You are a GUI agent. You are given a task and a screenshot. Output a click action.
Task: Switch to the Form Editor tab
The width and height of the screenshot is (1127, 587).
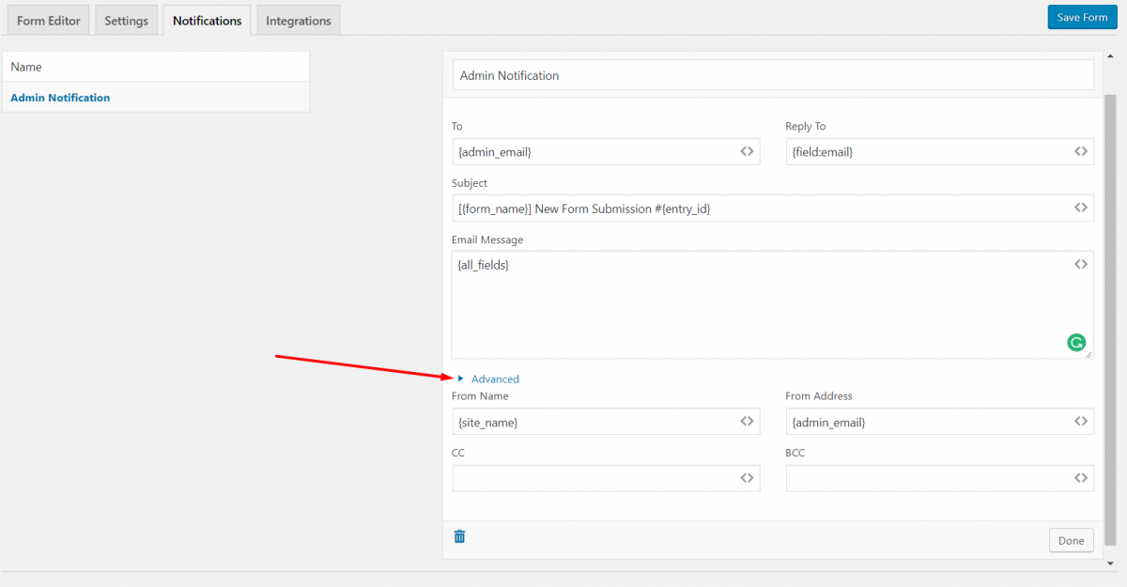tap(48, 19)
